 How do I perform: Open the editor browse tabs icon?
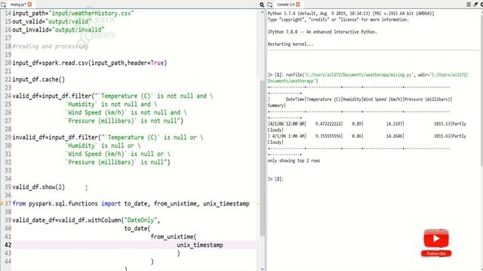tap(3, 5)
